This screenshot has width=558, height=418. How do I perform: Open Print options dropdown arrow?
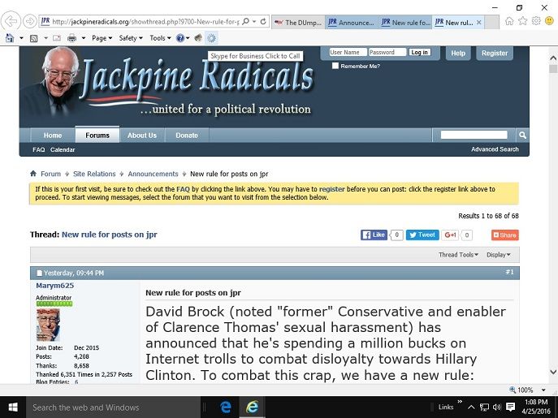coord(84,38)
